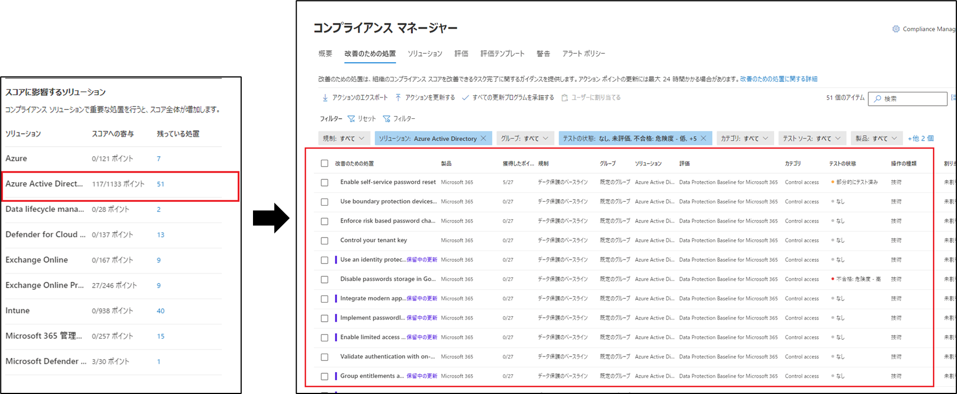Expand the 製品: すべて filter dropdown

(877, 138)
